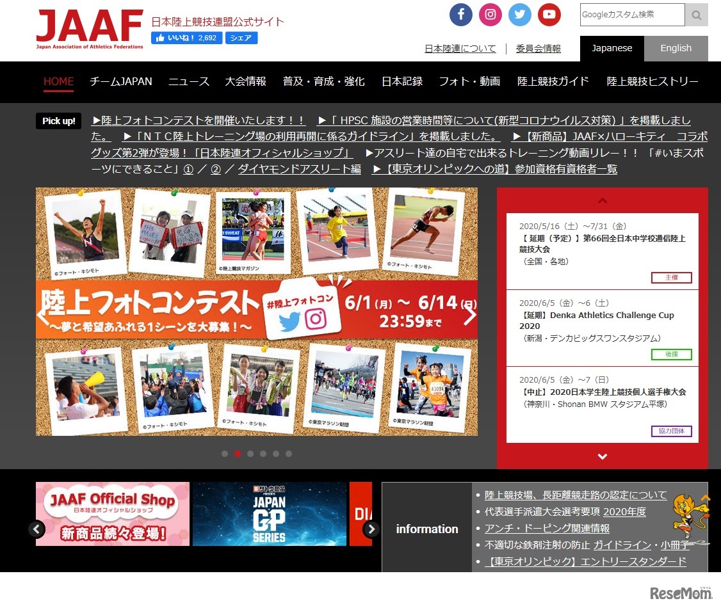This screenshot has width=721, height=608.
Task: Switch language to Japanese tab
Action: 612,48
